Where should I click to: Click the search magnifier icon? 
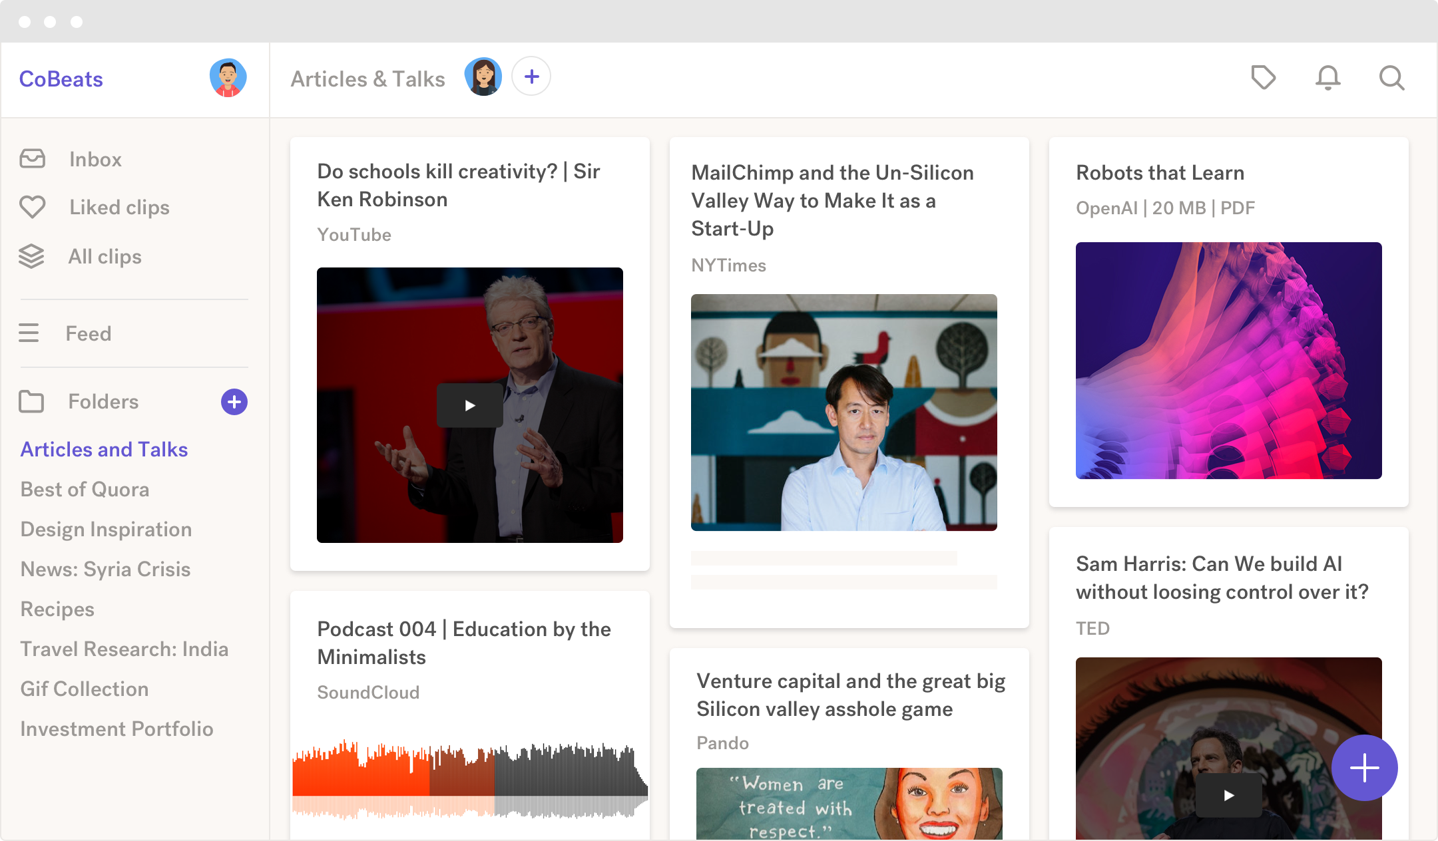point(1391,78)
